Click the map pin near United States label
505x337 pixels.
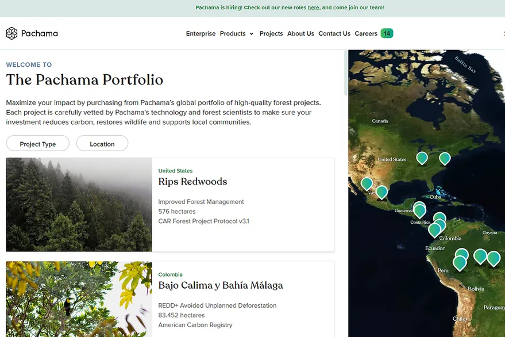point(422,157)
